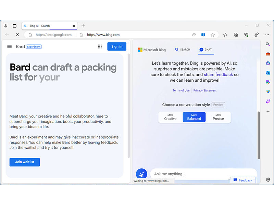274x205 pixels.
Task: Add a sidebar app with plus
Action: [268, 111]
